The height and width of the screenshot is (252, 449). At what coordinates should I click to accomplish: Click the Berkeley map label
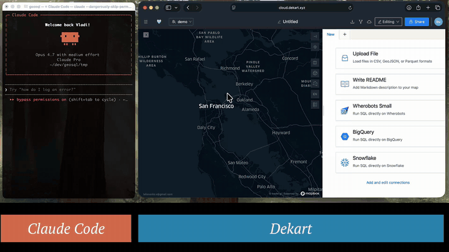tap(244, 84)
